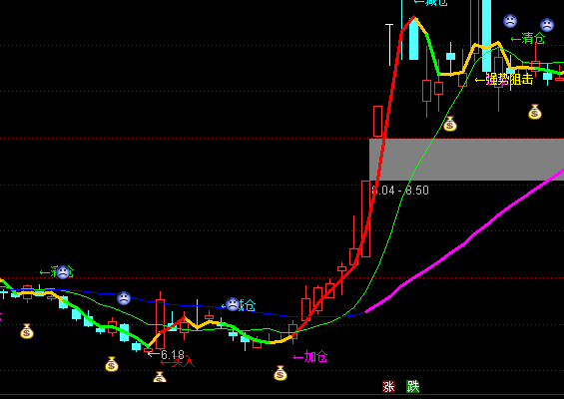The height and width of the screenshot is (399, 564).
Task: Click the green ←清仓 label at top right
Action: click(x=528, y=38)
